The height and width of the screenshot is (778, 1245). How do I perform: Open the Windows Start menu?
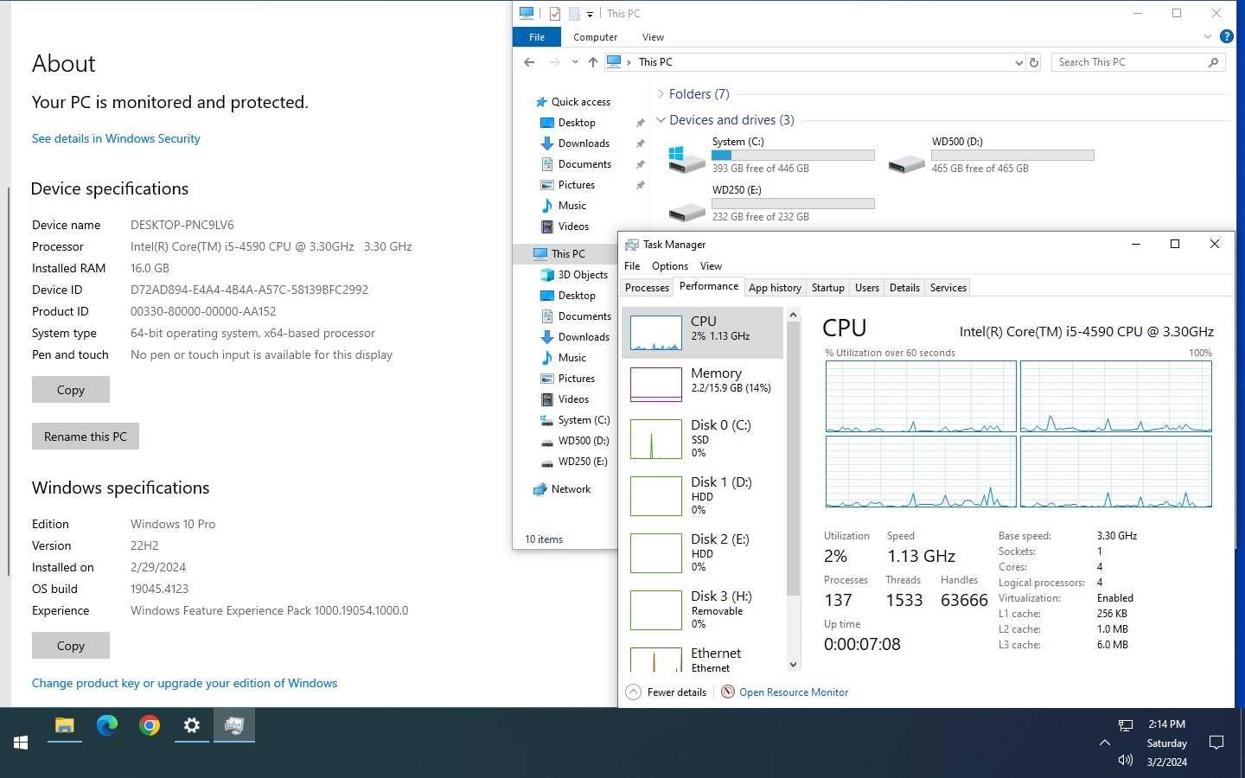click(x=21, y=743)
